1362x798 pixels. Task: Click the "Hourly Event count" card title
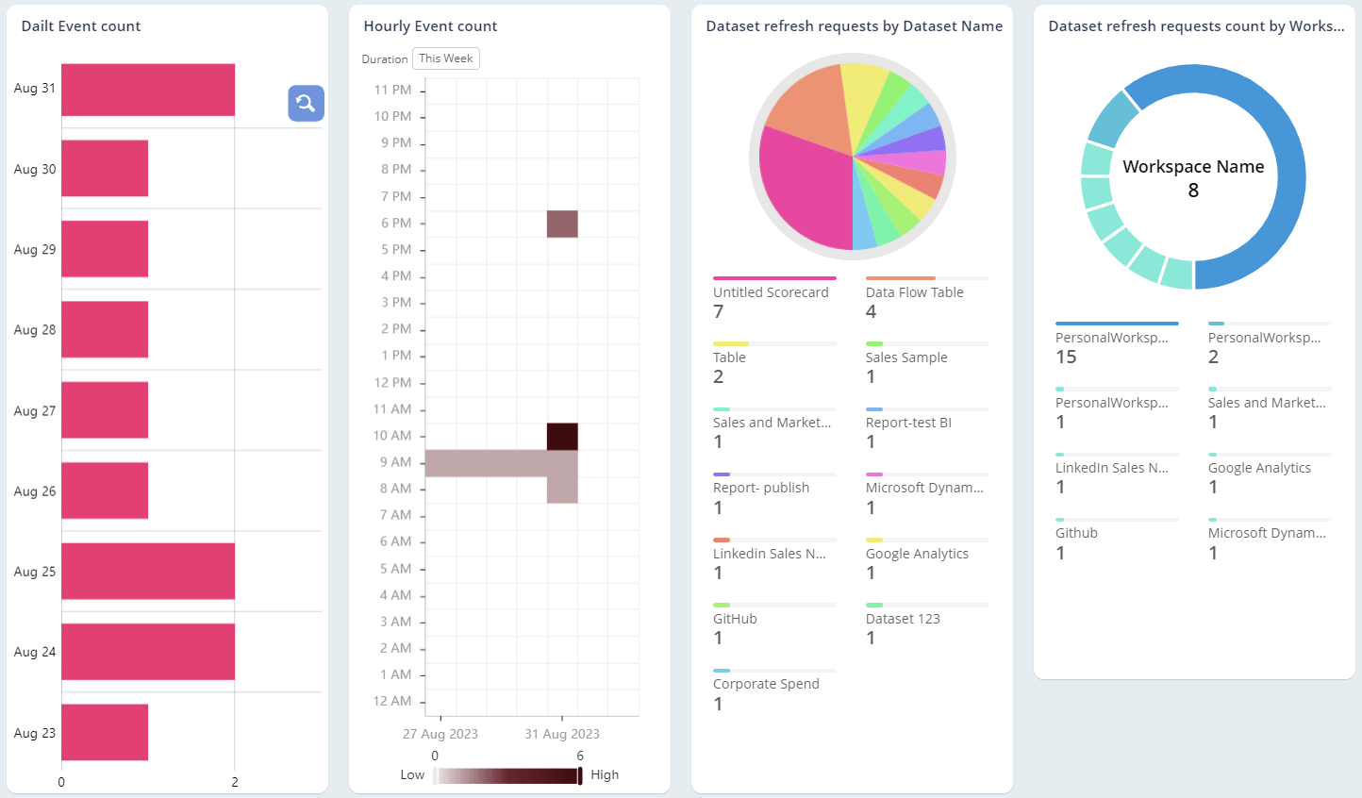(x=430, y=25)
